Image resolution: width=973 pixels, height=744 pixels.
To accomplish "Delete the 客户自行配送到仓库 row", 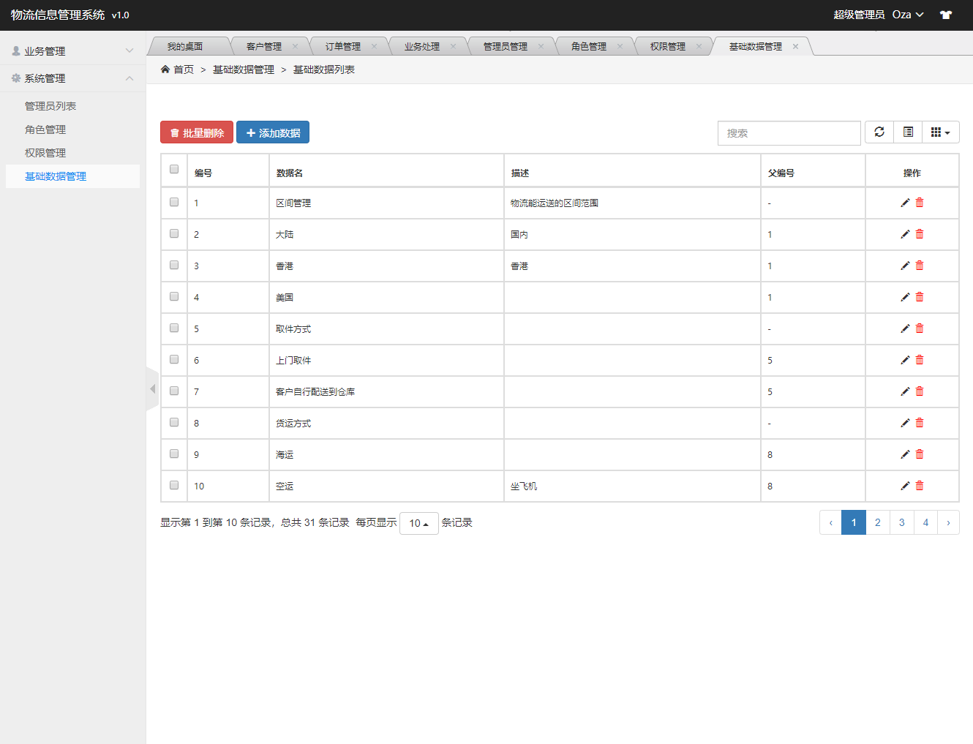I will pyautogui.click(x=920, y=391).
